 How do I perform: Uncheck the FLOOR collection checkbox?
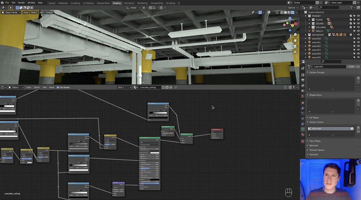click(351, 20)
